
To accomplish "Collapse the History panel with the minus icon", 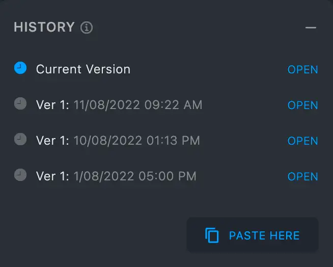I will point(311,28).
